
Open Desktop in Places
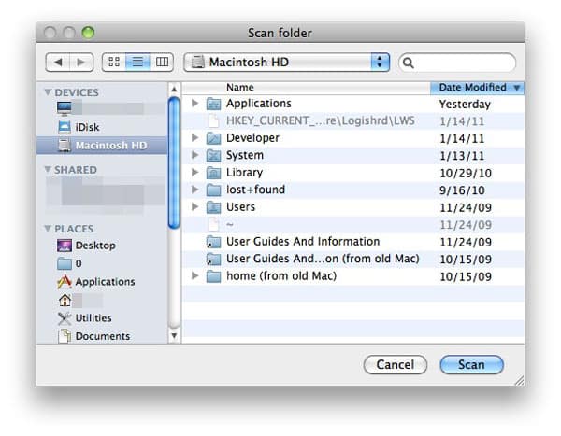86,246
